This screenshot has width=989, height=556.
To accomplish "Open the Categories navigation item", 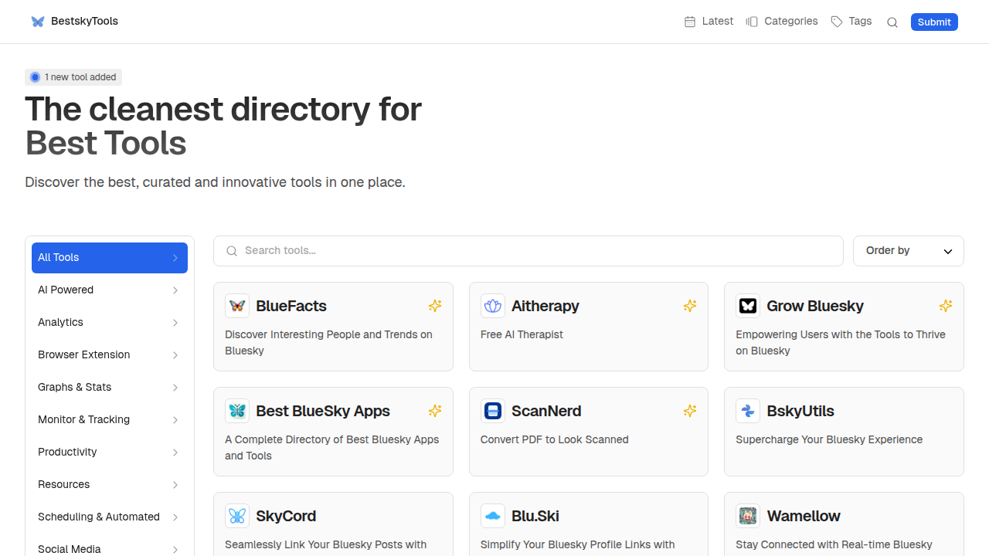I will 782,22.
